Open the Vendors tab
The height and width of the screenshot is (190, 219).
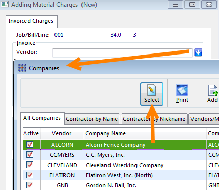(x=204, y=119)
